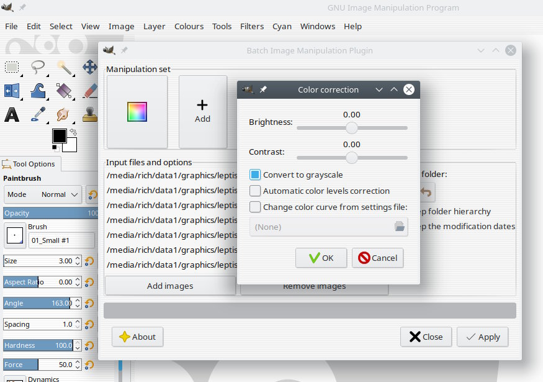The image size is (543, 382).
Task: Click the Force spinner arrows
Action: point(78,365)
